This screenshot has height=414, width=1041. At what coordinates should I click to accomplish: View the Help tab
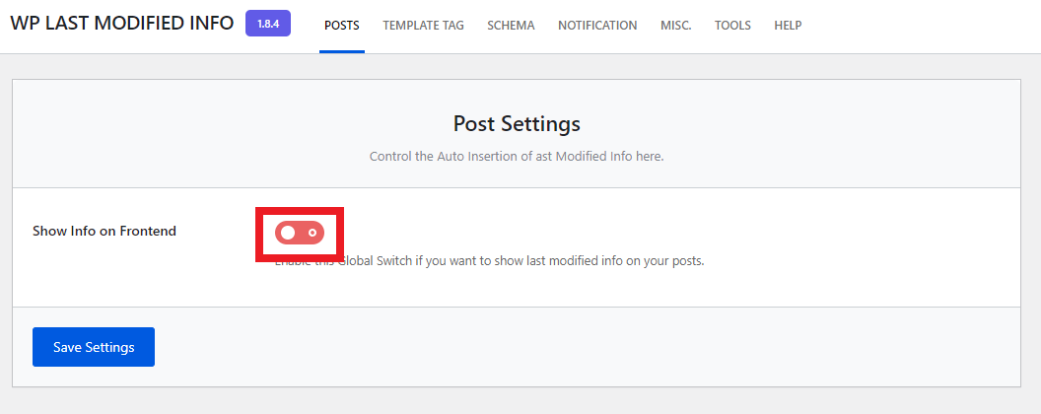point(788,26)
